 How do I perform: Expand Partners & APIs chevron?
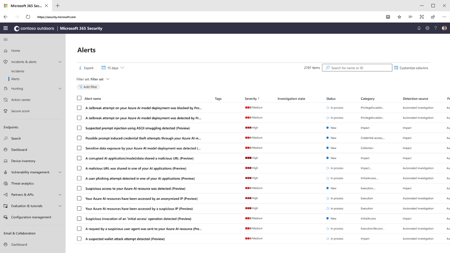pos(60,195)
